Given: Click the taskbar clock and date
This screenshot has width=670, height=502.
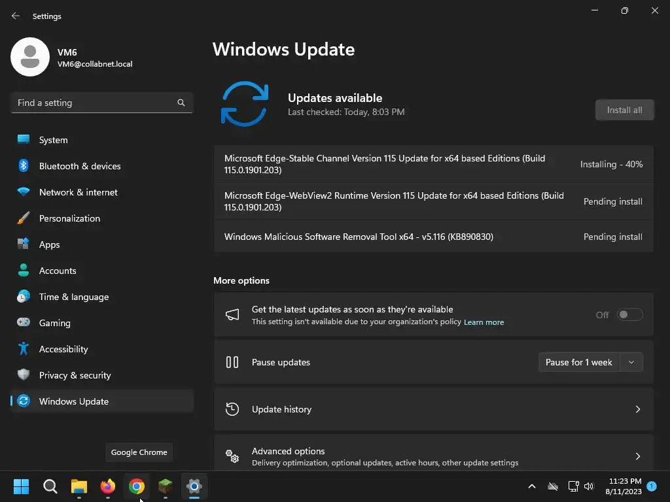Looking at the screenshot, I should (624, 486).
